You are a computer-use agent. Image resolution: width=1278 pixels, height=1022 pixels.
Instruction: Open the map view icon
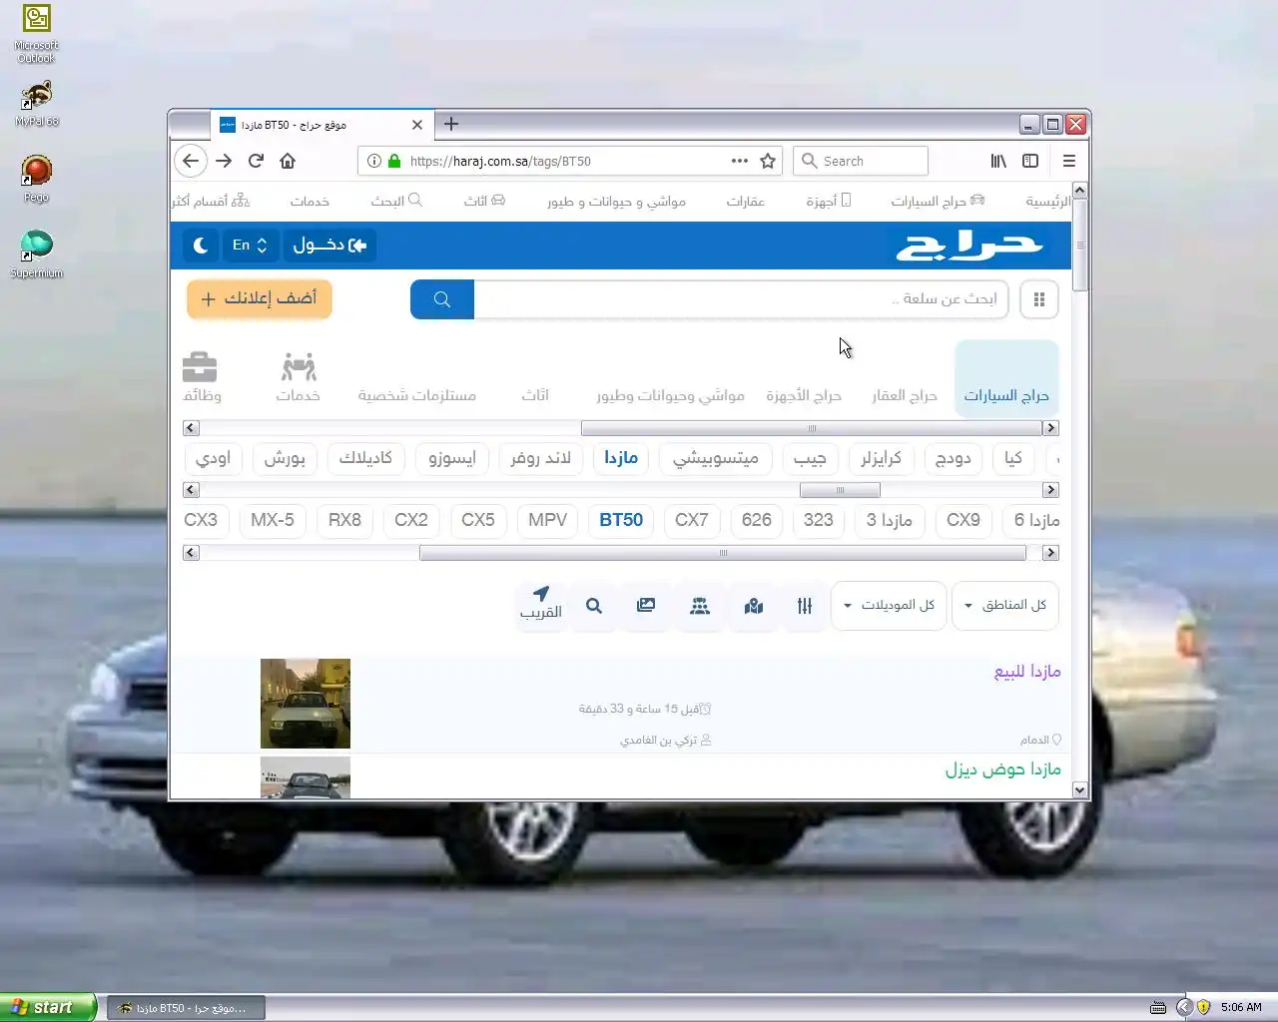[754, 606]
